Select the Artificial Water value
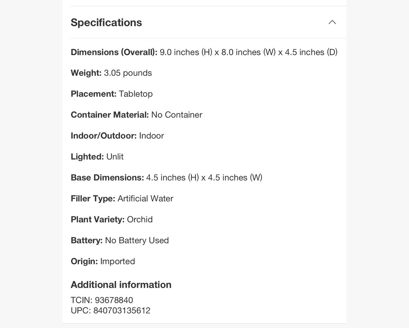This screenshot has width=409, height=328. (x=146, y=199)
